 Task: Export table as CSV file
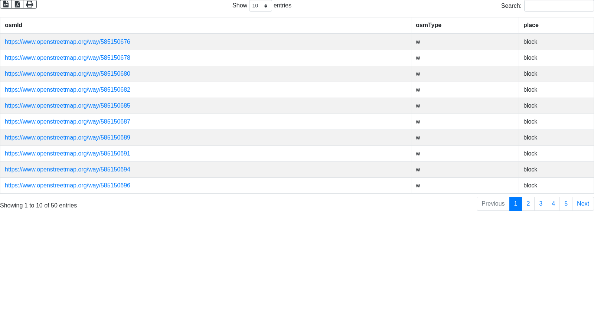click(6, 4)
